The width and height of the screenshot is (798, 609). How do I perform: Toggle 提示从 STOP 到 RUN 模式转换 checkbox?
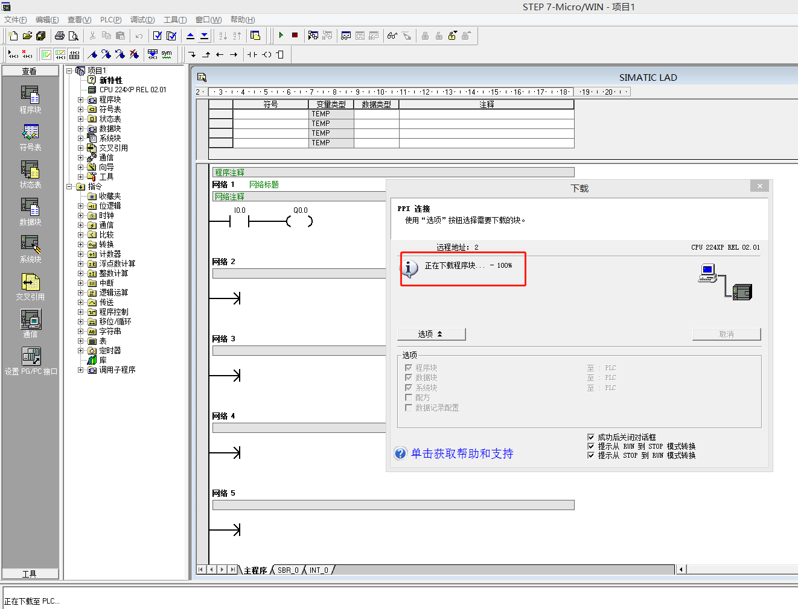tap(591, 455)
